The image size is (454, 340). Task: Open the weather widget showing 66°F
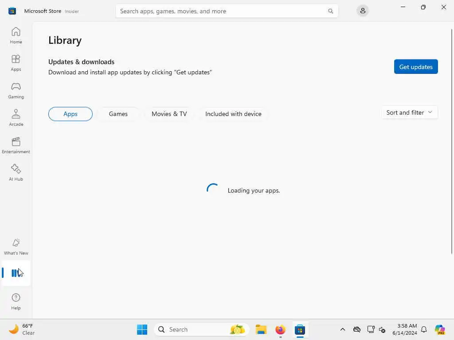22,329
